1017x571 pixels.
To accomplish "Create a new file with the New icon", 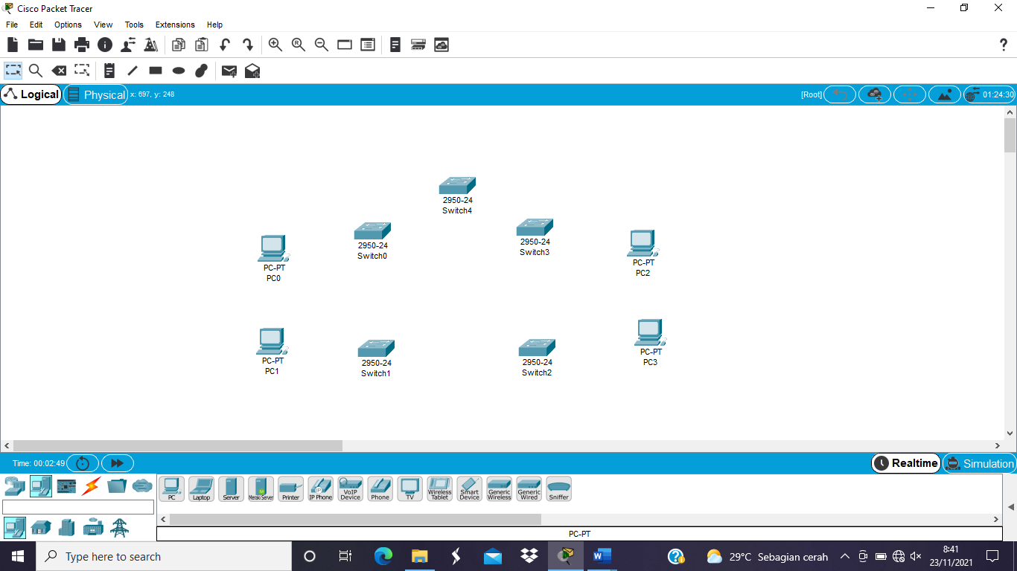I will pyautogui.click(x=13, y=45).
